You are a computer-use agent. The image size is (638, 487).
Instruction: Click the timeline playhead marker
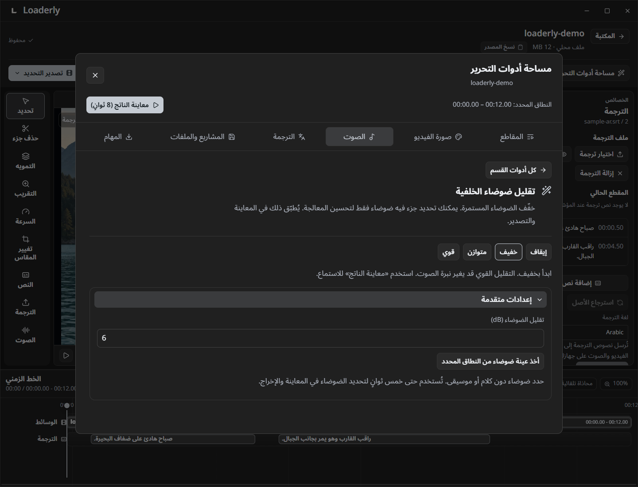tap(67, 405)
